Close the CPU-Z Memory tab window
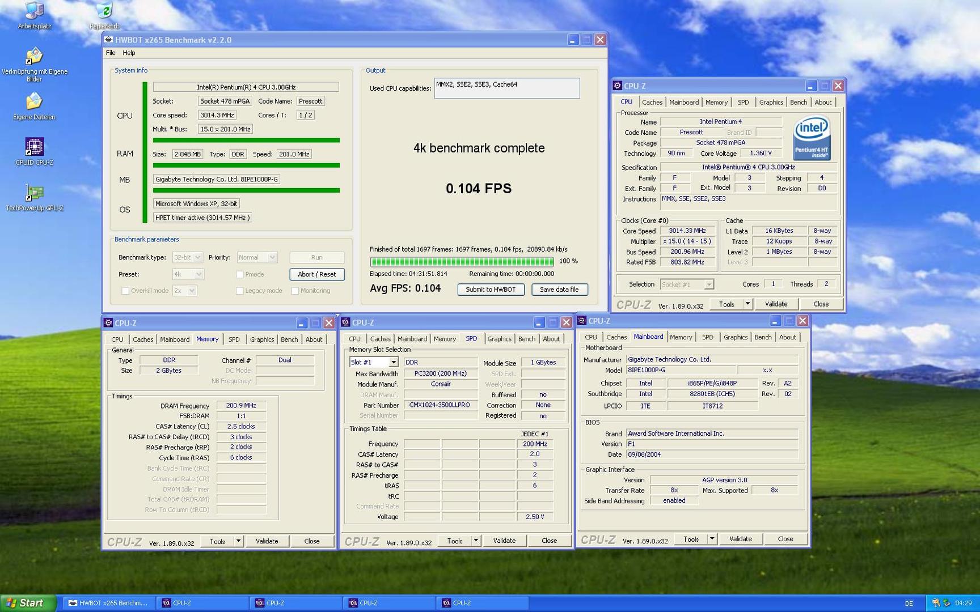 [x=329, y=323]
